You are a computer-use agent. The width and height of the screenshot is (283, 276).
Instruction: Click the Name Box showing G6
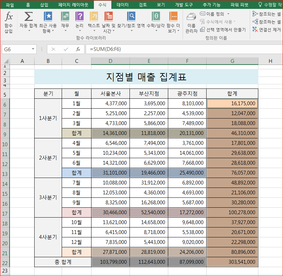point(16,49)
